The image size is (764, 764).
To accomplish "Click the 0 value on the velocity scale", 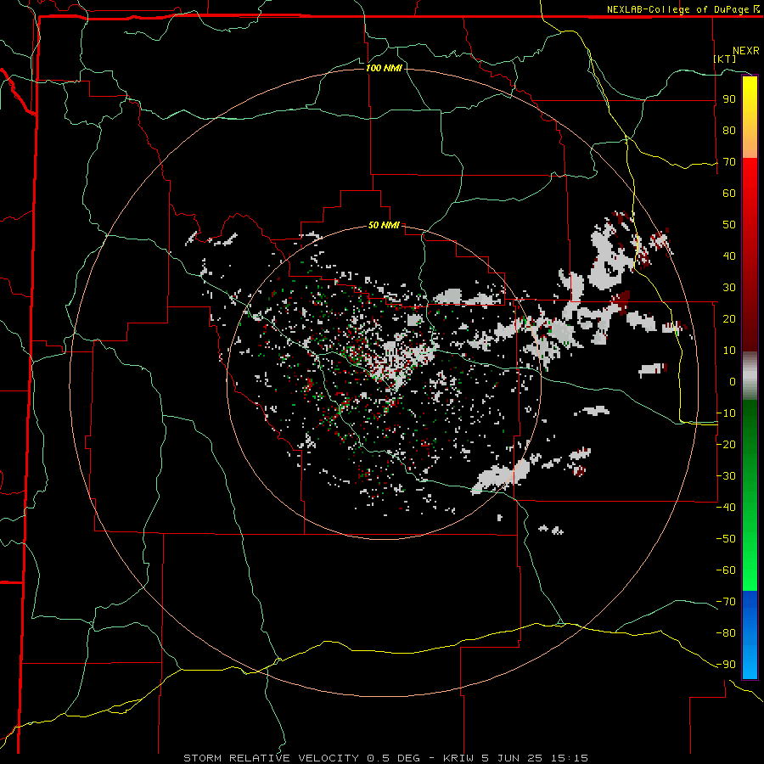I will click(x=733, y=381).
